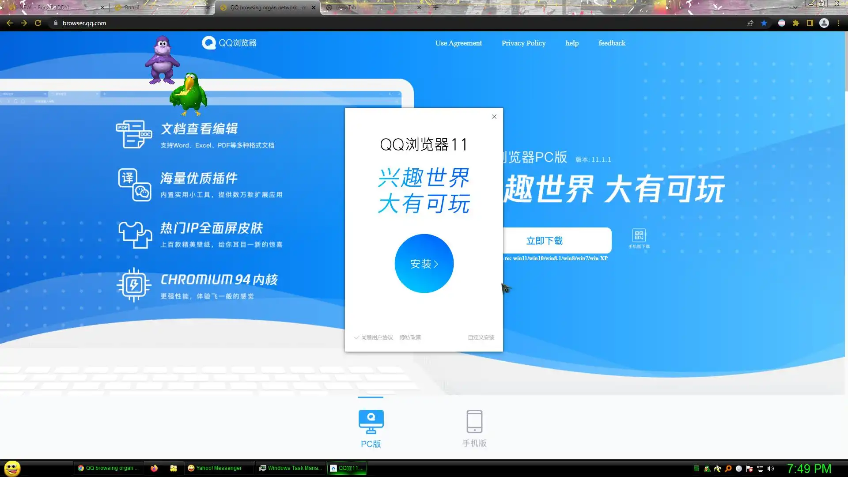
Task: Switch to the New Tab browser tab
Action: 371,8
